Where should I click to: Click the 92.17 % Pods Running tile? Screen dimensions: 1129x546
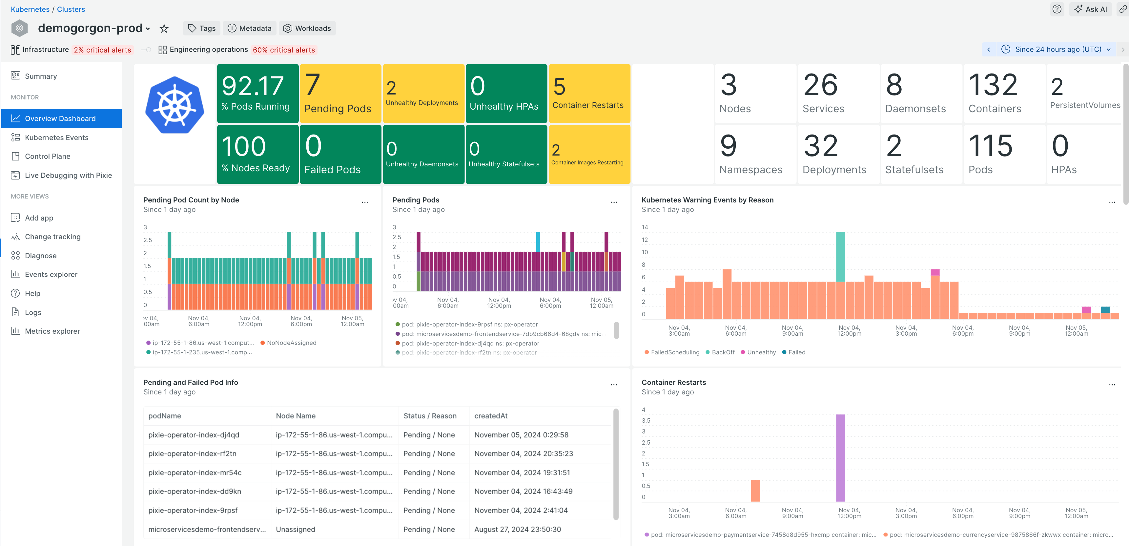[258, 94]
